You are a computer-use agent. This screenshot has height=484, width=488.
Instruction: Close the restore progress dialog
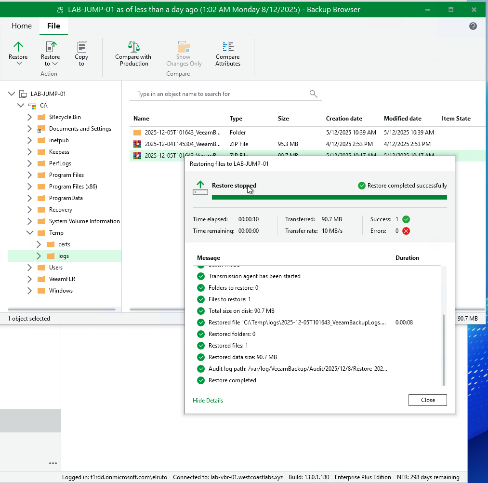point(427,400)
